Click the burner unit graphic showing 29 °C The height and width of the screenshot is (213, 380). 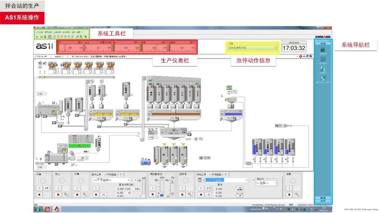(56, 158)
